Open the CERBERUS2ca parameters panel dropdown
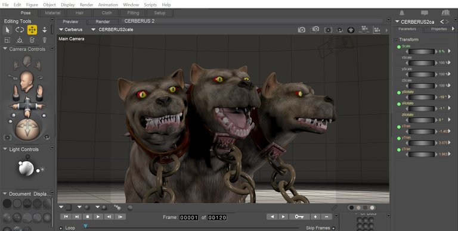The image size is (458, 231). coord(397,21)
